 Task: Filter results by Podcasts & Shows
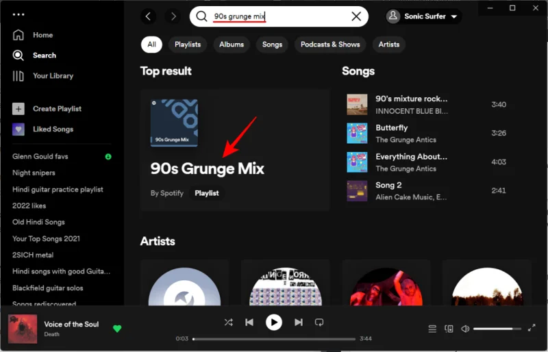(330, 45)
